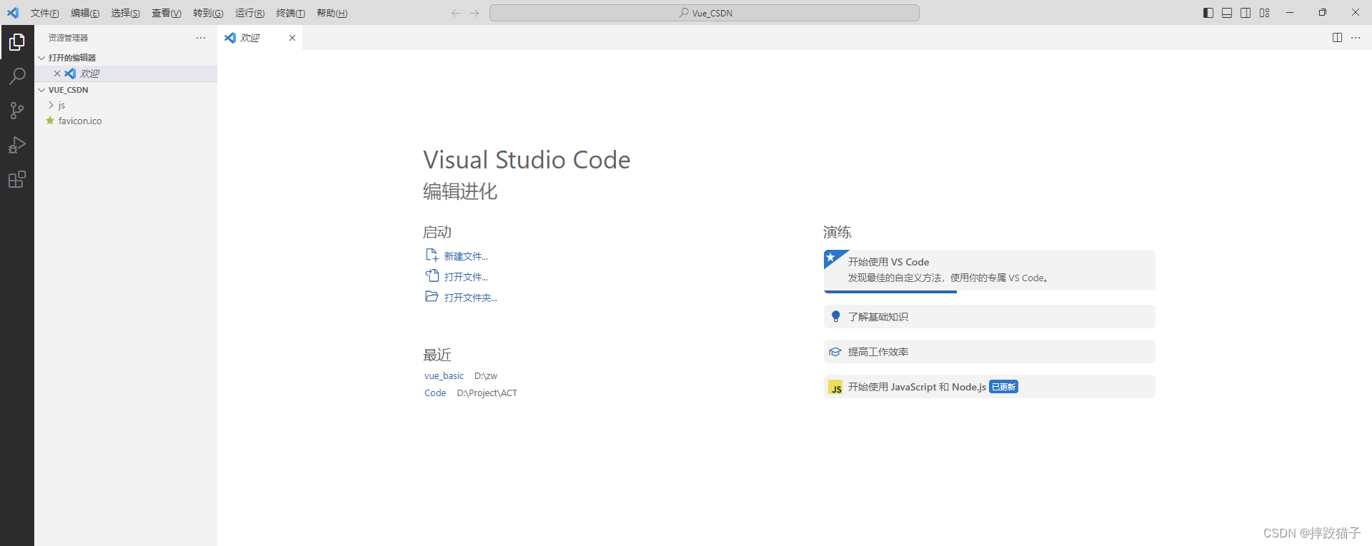This screenshot has width=1372, height=546.
Task: Open editor more actions ellipsis
Action: pyautogui.click(x=1356, y=38)
